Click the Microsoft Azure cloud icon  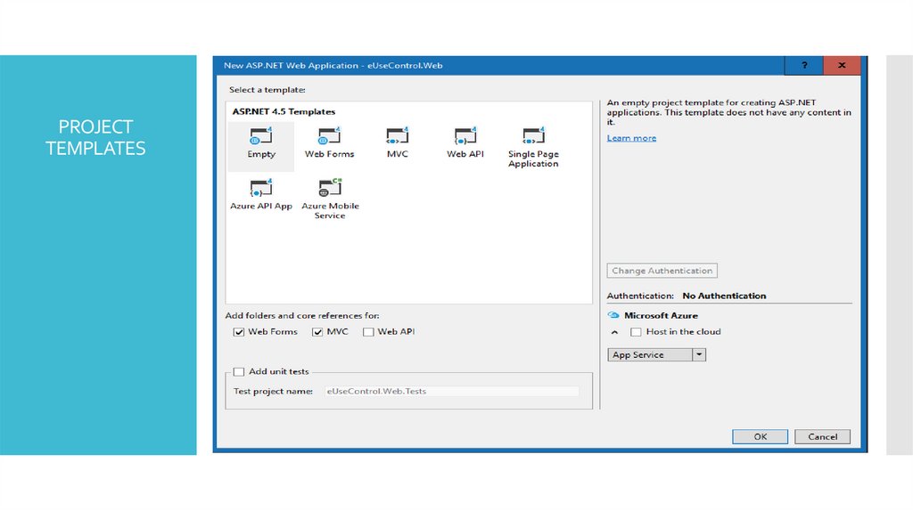tap(613, 315)
